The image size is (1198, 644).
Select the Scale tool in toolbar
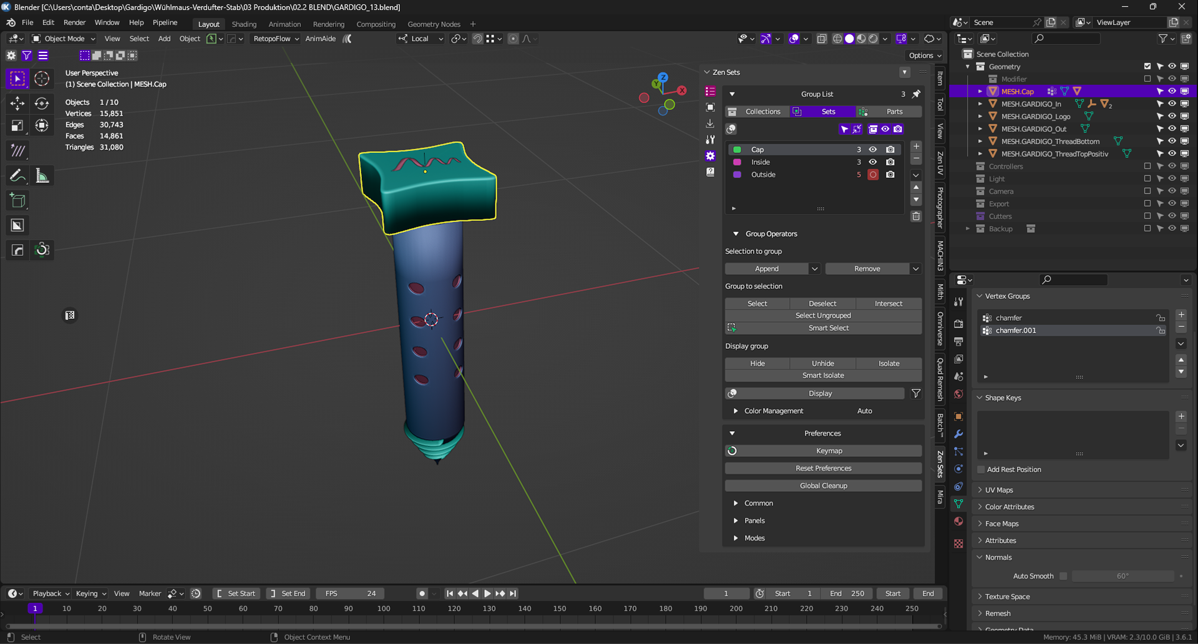pyautogui.click(x=17, y=126)
